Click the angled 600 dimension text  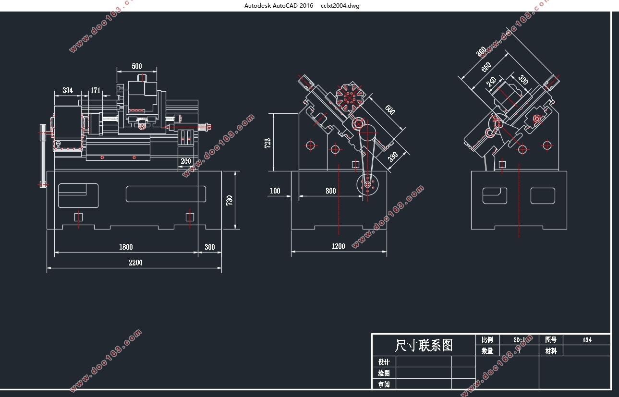[x=389, y=109]
